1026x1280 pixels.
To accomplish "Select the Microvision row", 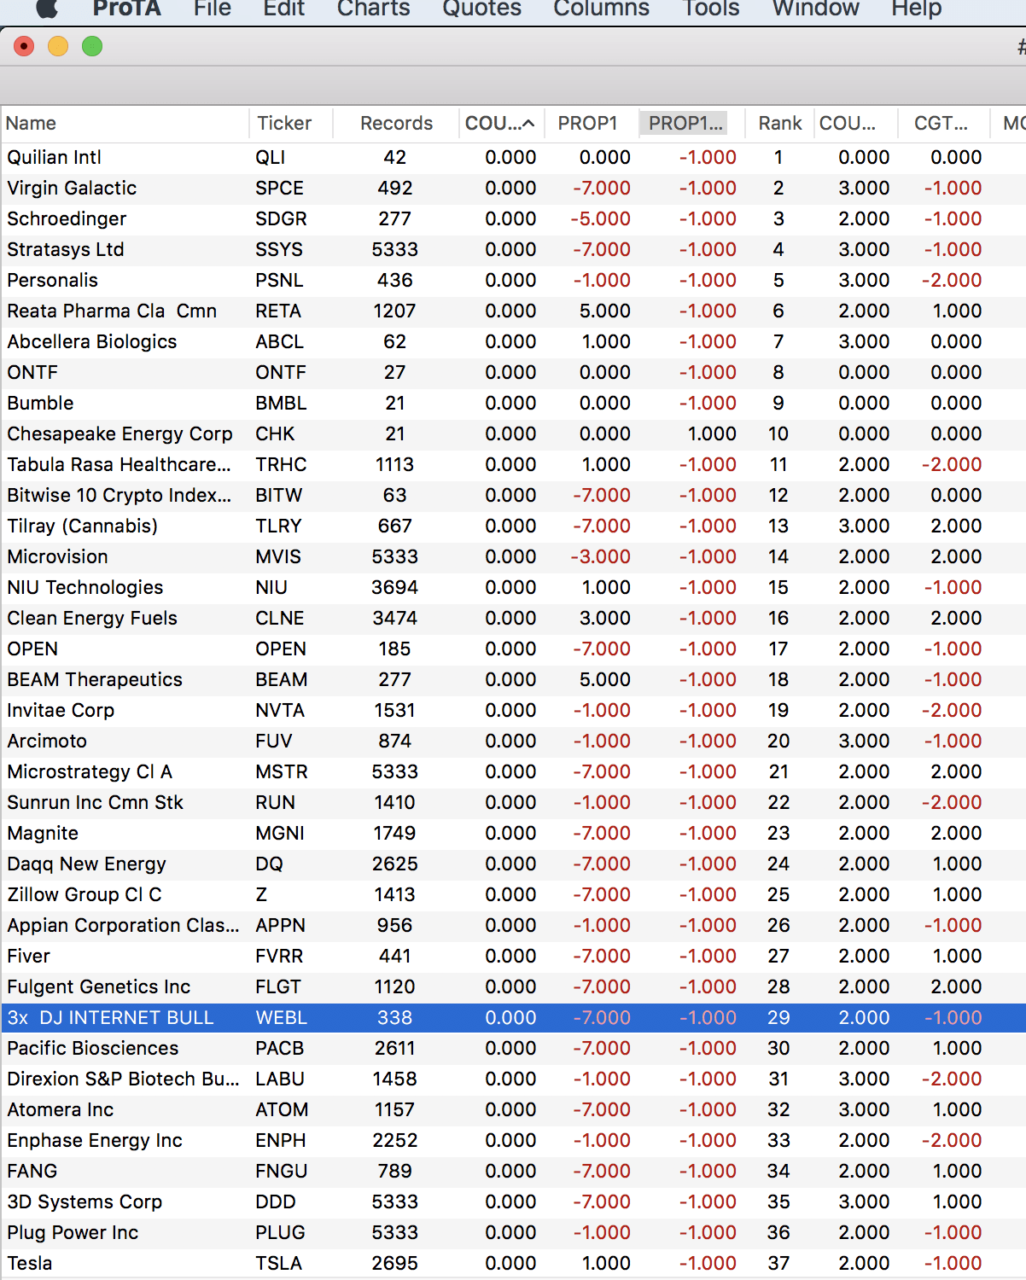I will [513, 557].
